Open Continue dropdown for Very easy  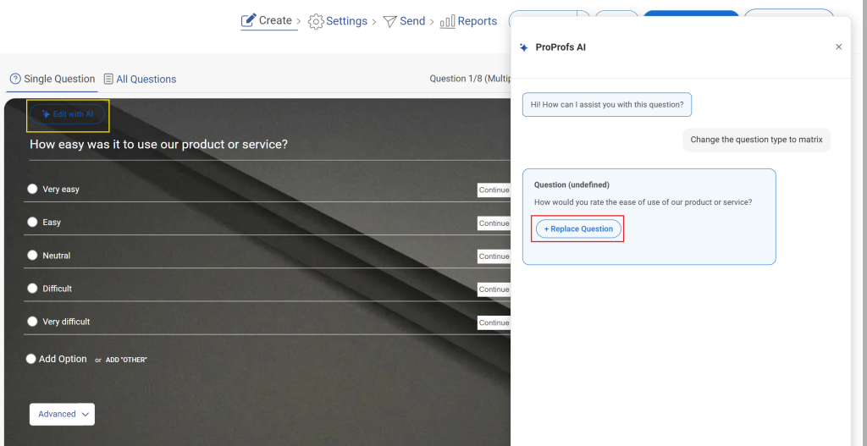tap(494, 190)
